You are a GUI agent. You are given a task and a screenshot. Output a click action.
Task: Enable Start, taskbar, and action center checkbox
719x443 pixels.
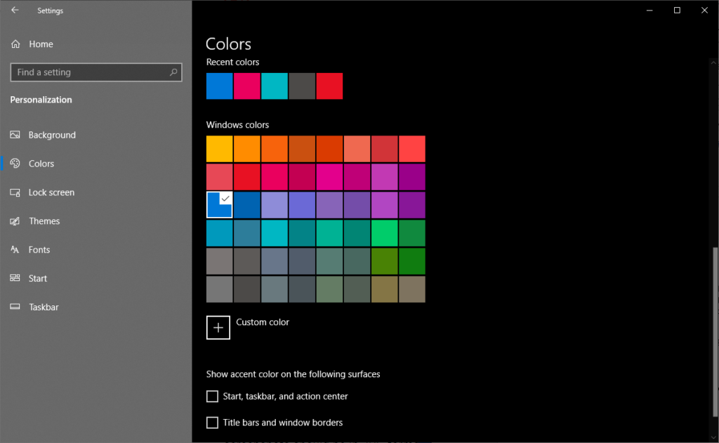tap(212, 396)
